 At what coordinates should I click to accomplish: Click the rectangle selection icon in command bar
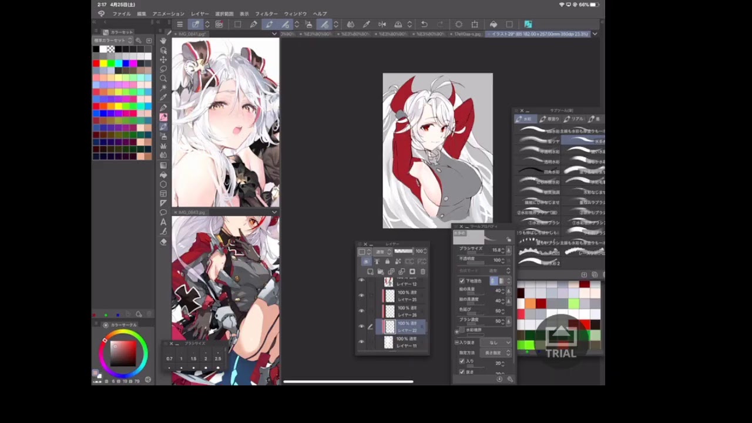pos(237,24)
